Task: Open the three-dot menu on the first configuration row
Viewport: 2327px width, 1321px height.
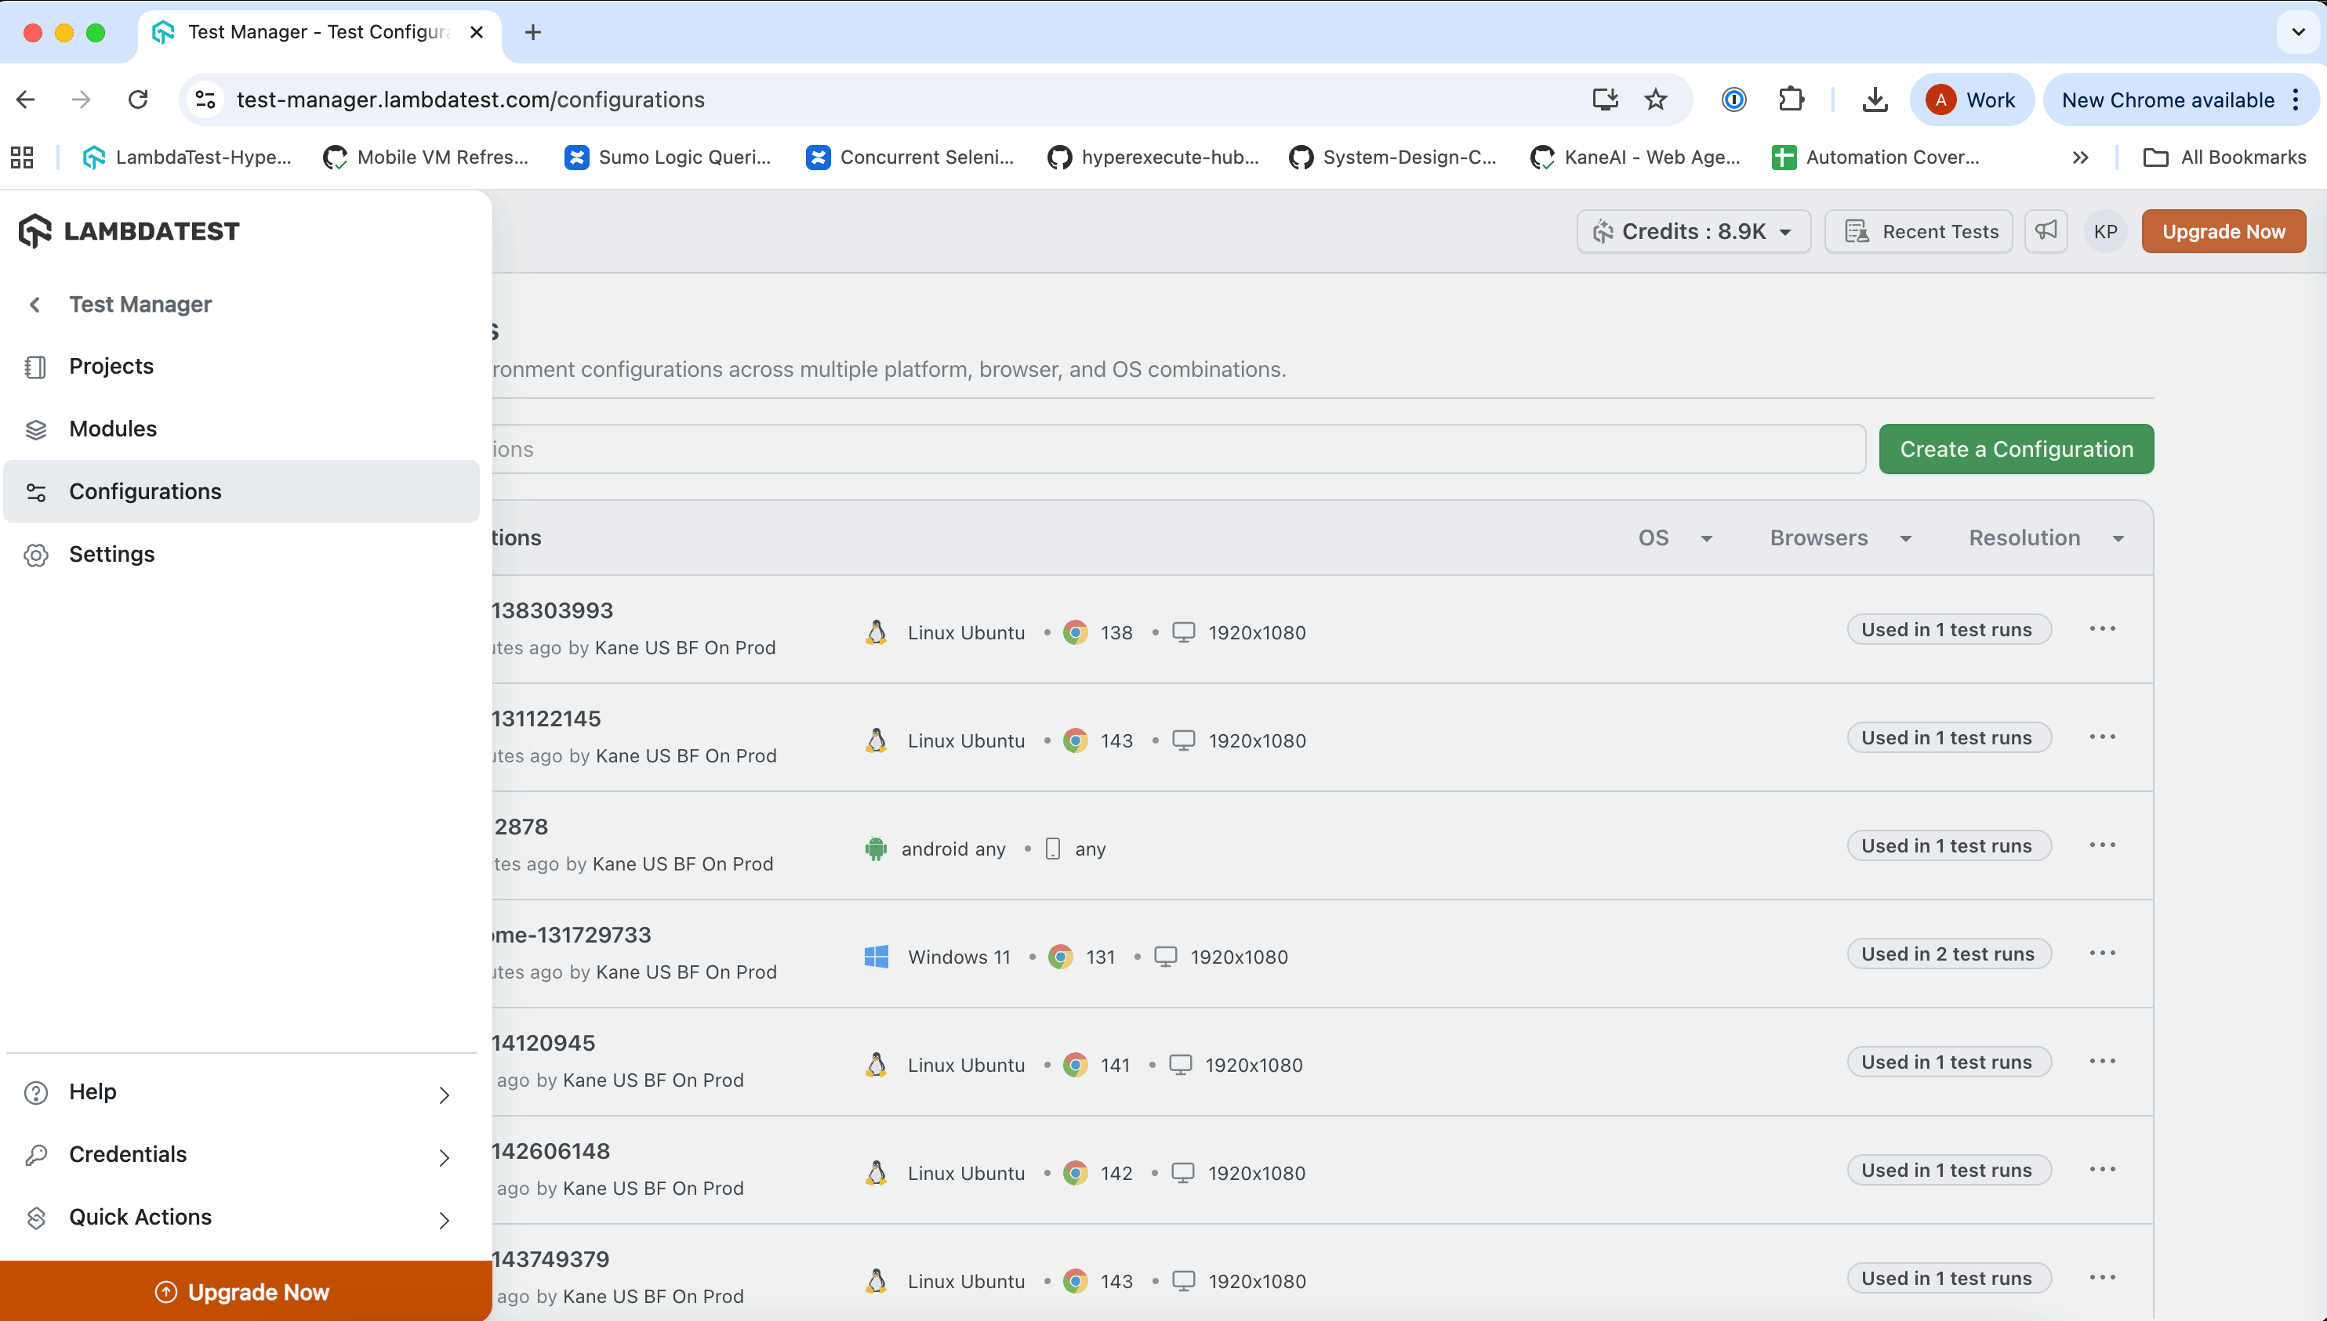Action: tap(2104, 628)
